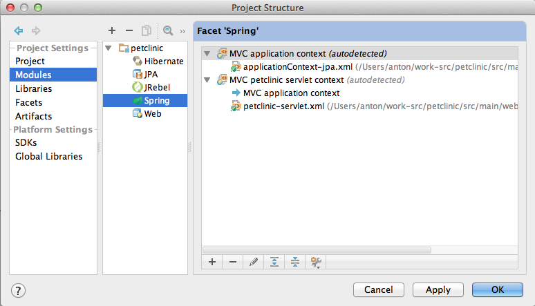Click the Hibernate facet icon

[138, 61]
